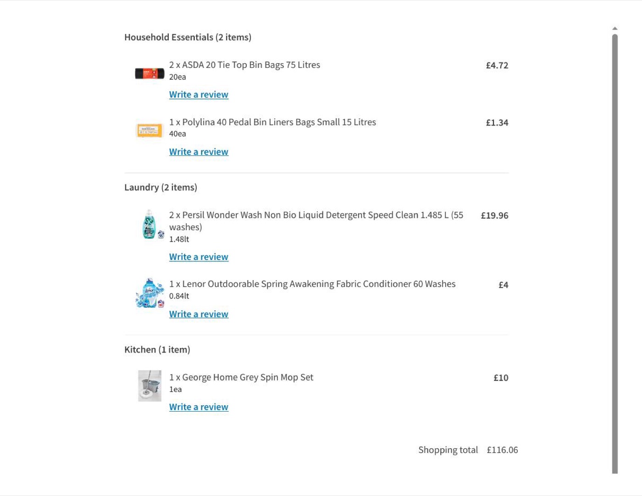Click the Laundry section heading
The image size is (642, 496).
tap(160, 187)
